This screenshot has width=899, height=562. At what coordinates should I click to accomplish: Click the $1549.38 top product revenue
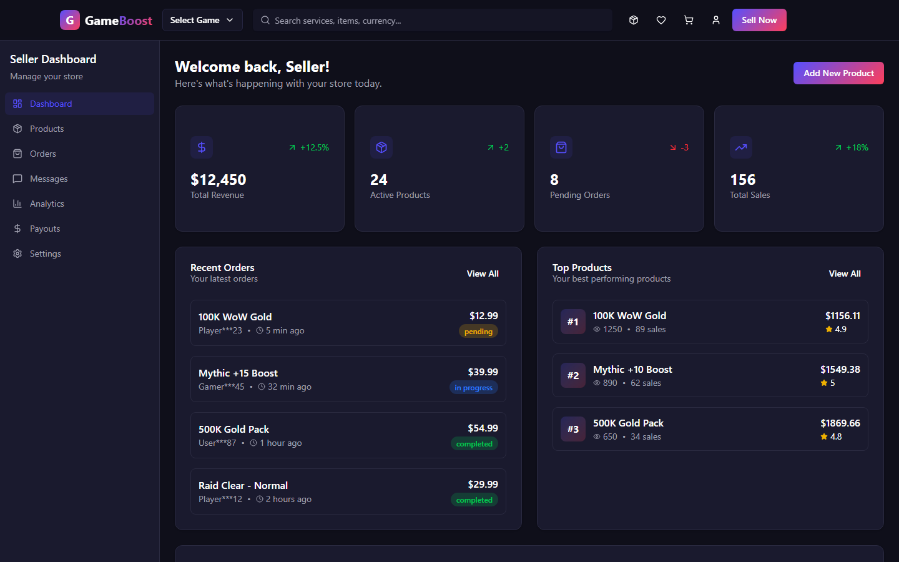(840, 370)
